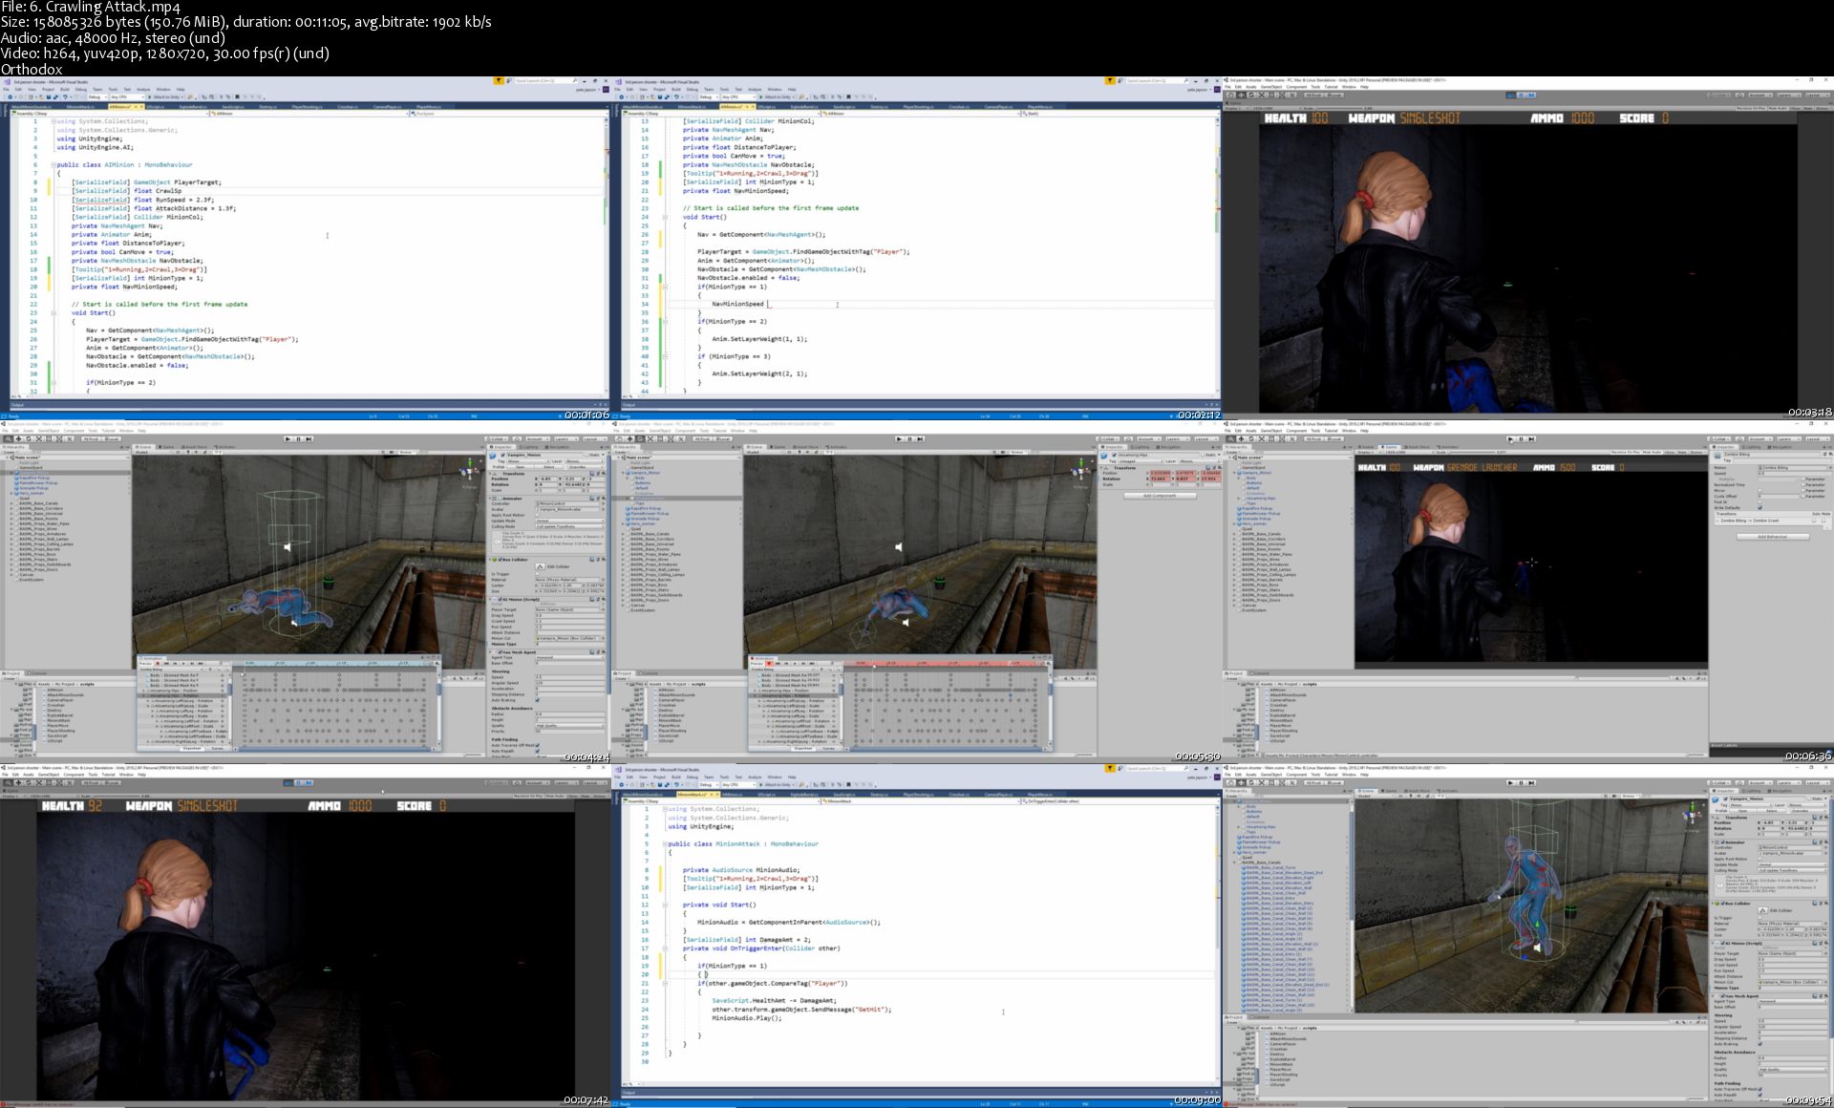The height and width of the screenshot is (1108, 1834).
Task: Open the Build menu in the 00:09:00 Visual Studio frame
Action: click(676, 777)
